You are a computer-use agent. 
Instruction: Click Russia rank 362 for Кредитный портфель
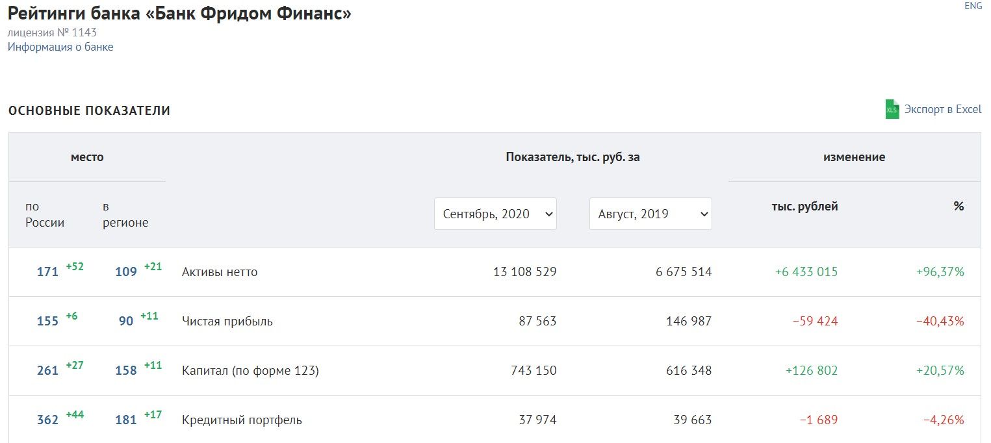point(47,420)
